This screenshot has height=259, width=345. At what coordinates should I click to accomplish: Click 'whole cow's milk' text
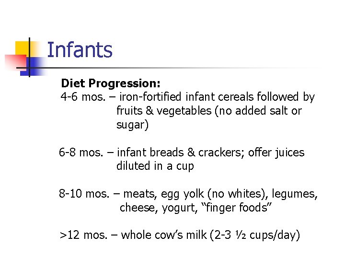coord(164,235)
